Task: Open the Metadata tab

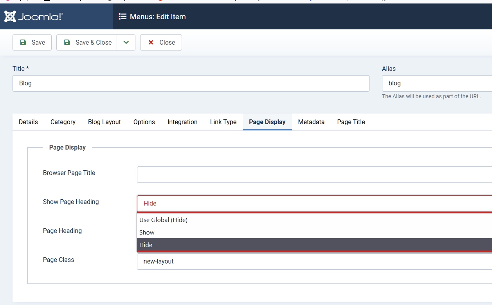Action: coord(311,122)
